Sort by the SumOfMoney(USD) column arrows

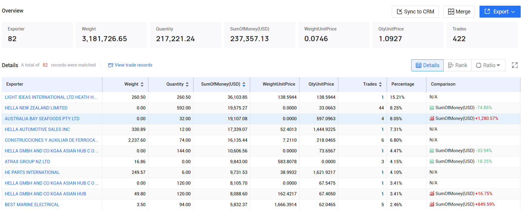[x=244, y=84]
